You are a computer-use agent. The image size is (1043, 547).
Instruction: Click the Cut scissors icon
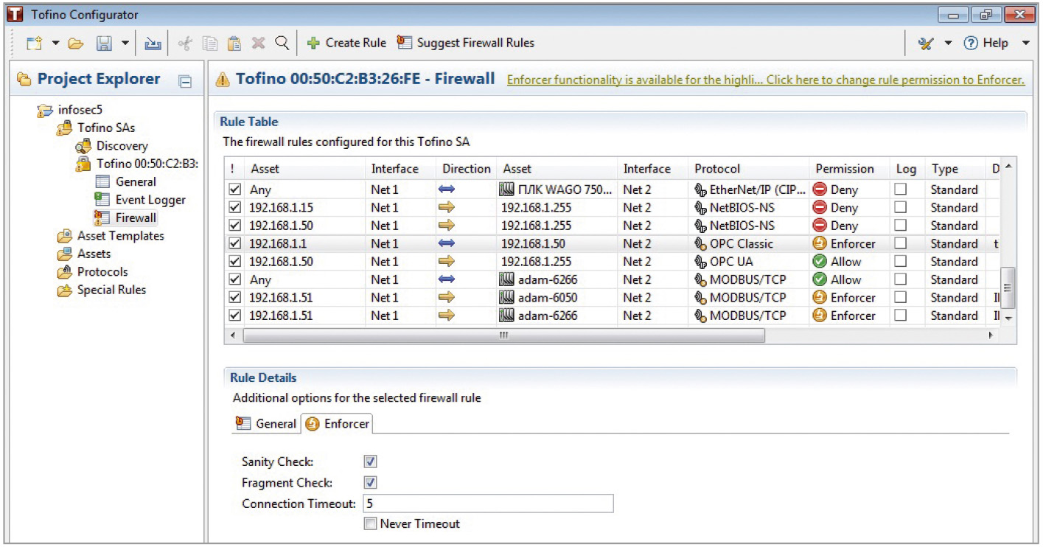(186, 43)
